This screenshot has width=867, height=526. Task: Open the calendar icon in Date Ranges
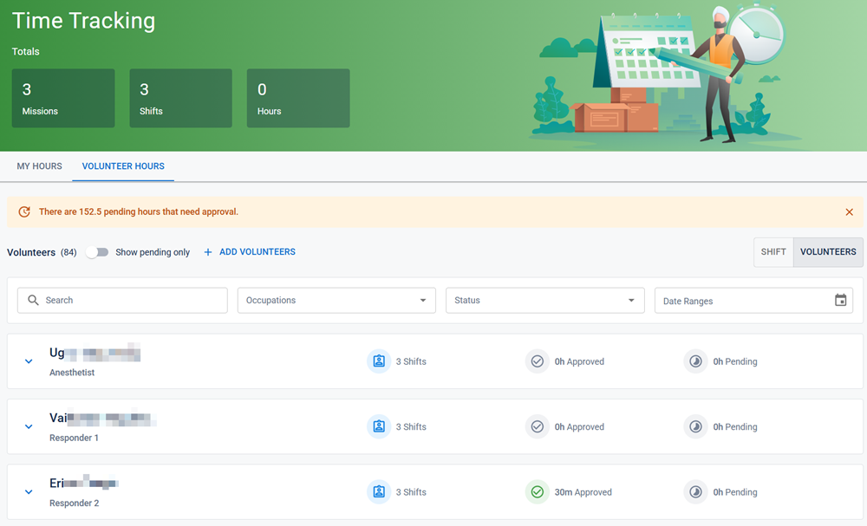[x=842, y=300]
